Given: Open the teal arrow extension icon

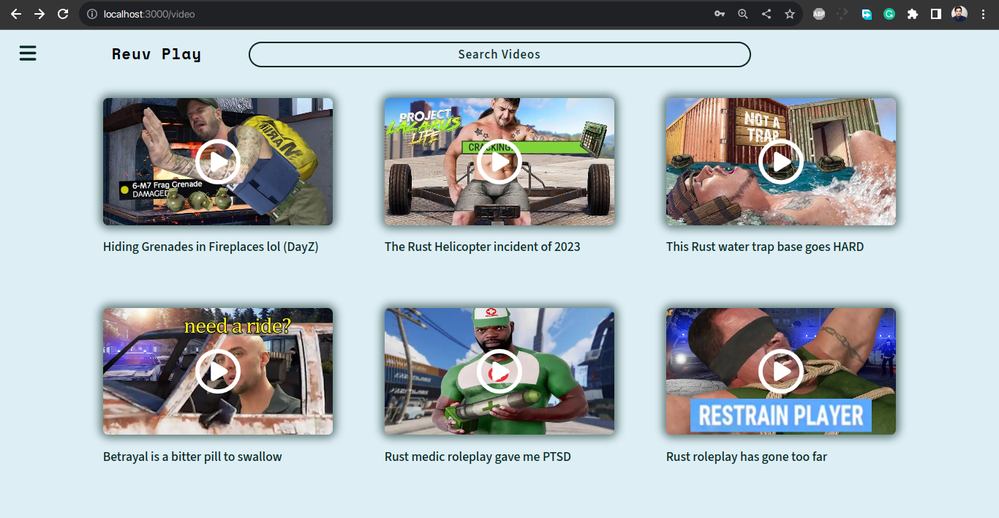Looking at the screenshot, I should [866, 14].
